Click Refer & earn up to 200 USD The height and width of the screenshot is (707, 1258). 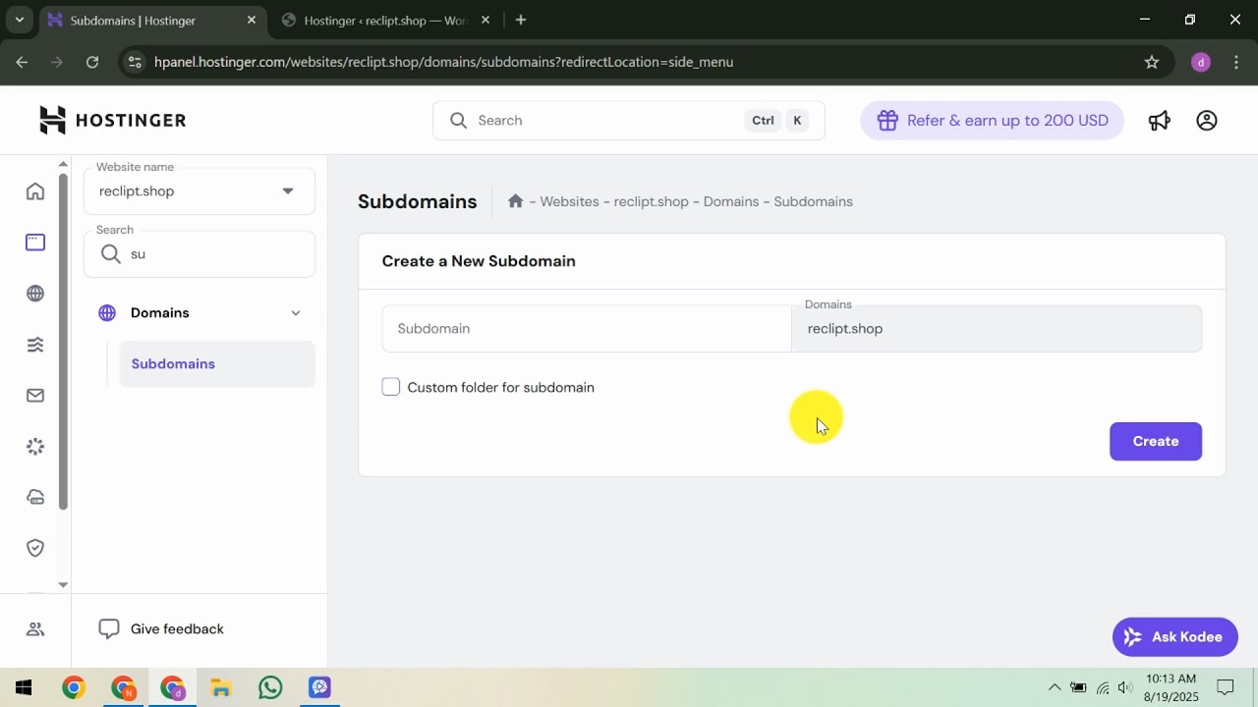(993, 120)
